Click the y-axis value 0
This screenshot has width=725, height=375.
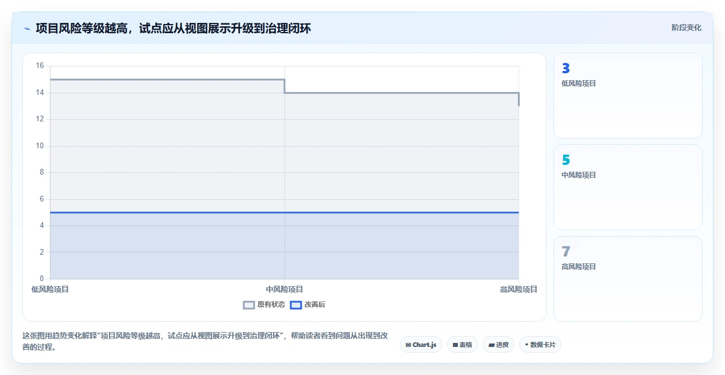click(41, 279)
